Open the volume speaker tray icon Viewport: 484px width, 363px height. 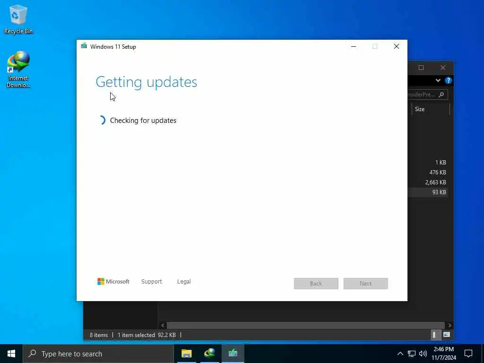(x=423, y=354)
